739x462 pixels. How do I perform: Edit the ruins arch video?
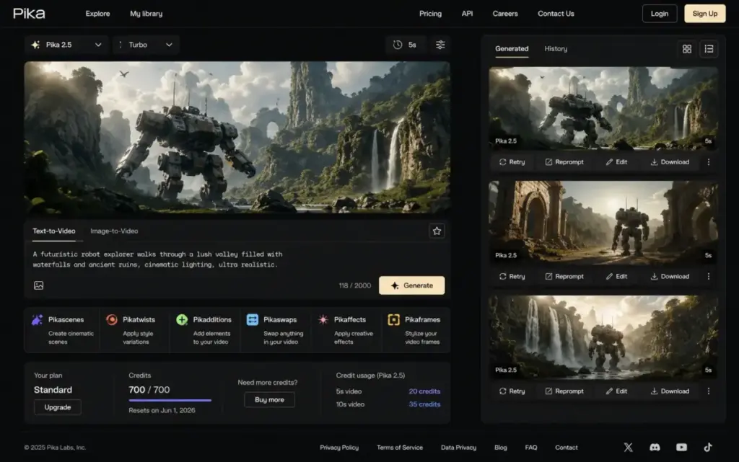pos(616,276)
